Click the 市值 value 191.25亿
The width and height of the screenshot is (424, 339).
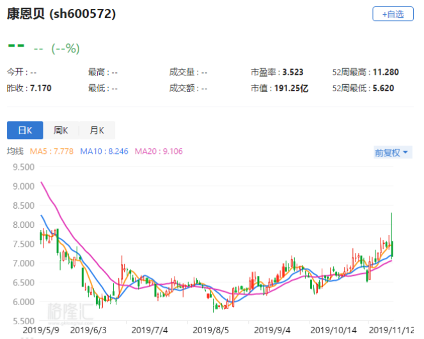point(291,88)
